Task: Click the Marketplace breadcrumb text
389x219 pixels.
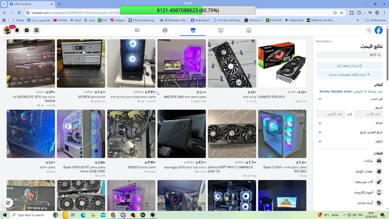Action: [x=324, y=41]
